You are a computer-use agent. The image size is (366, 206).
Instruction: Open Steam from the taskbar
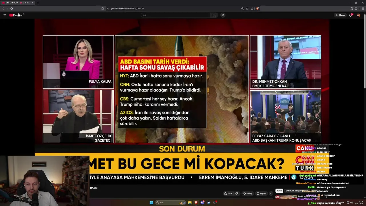(208, 203)
